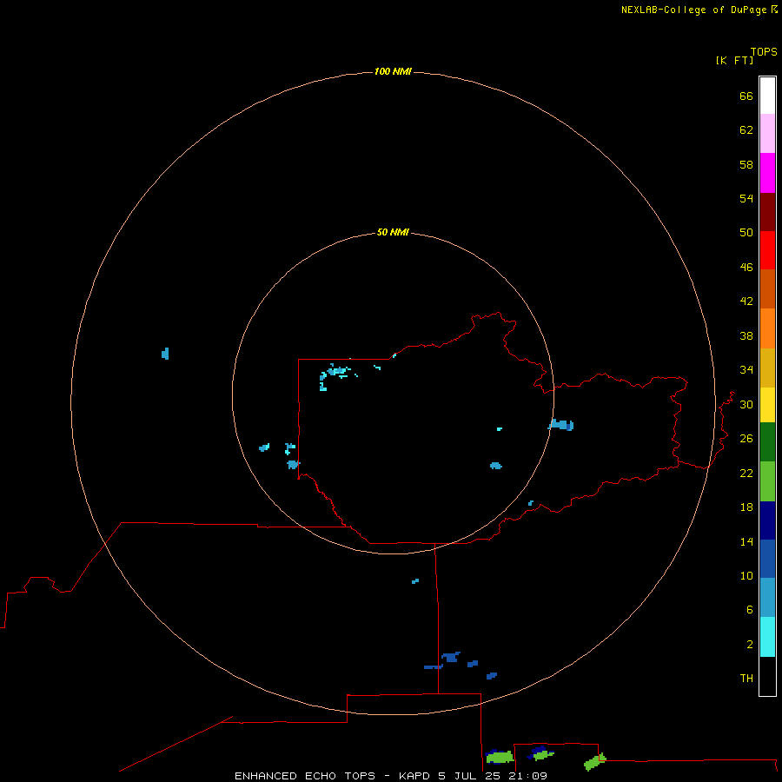The width and height of the screenshot is (782, 782).
Task: Click the light pink 62 kft legend swatch
Action: click(x=767, y=134)
